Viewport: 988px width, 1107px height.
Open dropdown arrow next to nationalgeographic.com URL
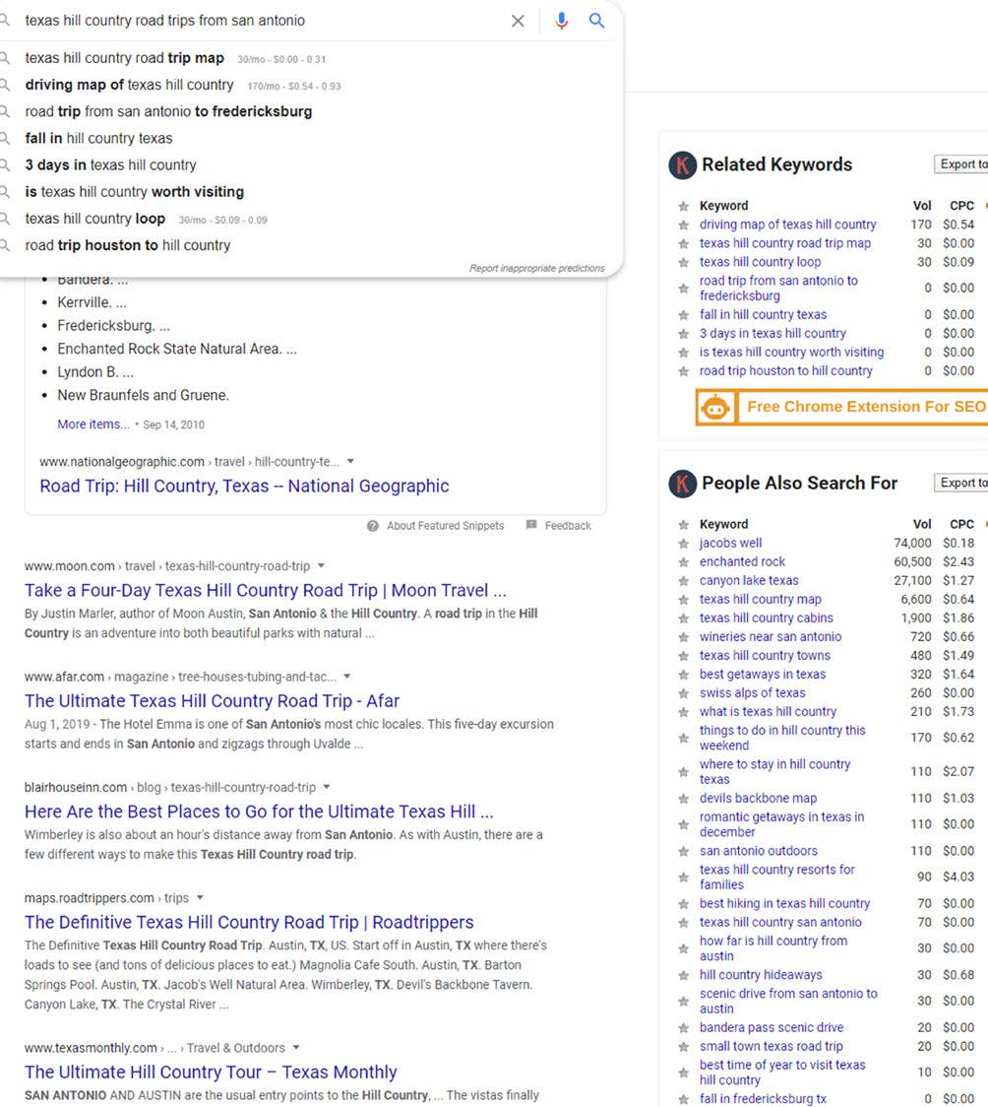(x=351, y=462)
